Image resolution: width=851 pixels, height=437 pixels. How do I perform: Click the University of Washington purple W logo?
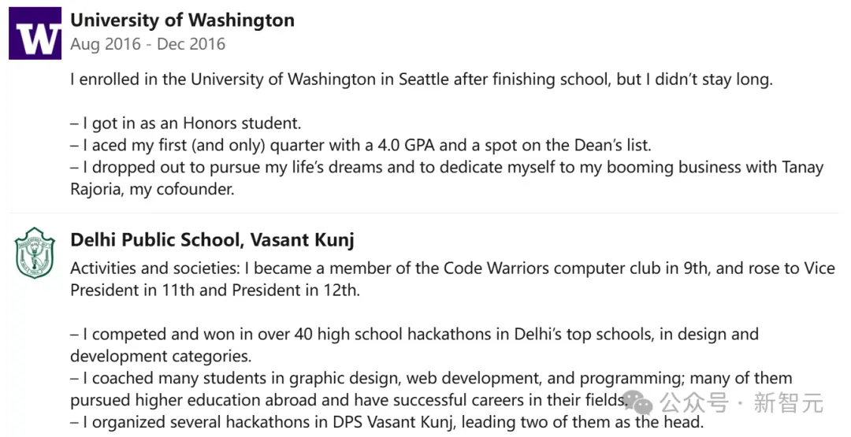[x=35, y=34]
